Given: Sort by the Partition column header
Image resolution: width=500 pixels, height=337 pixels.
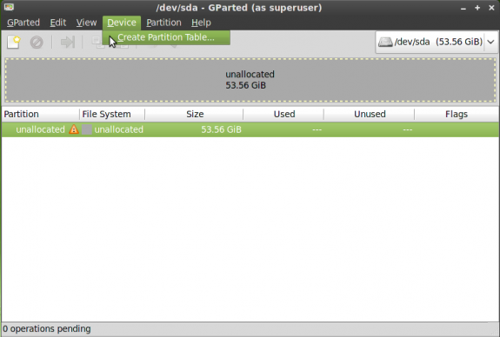Looking at the screenshot, I should [41, 114].
